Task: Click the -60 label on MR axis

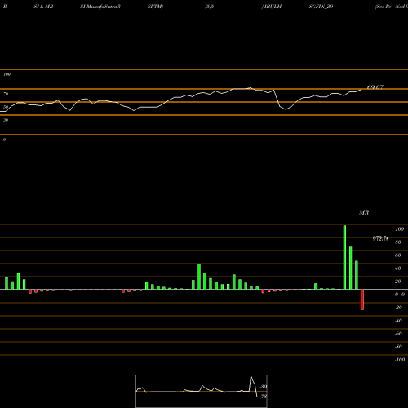Action: (398, 334)
